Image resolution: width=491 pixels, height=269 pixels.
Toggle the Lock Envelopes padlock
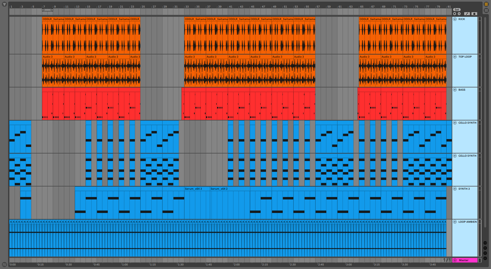tap(474, 14)
